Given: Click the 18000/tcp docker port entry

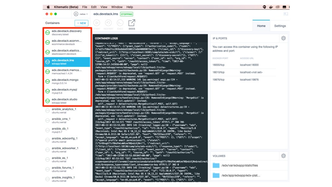Looking at the screenshot, I should pyautogui.click(x=219, y=65).
